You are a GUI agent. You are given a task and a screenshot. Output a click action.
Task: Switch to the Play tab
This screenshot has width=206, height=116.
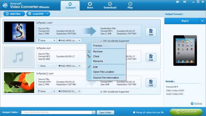tap(130, 5)
